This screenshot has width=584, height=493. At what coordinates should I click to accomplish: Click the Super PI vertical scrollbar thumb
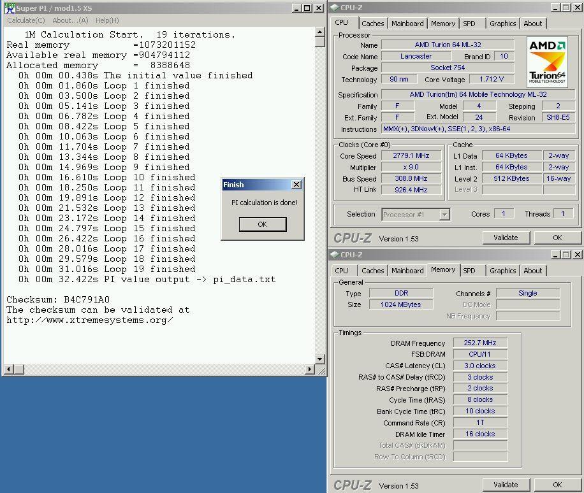coord(320,42)
